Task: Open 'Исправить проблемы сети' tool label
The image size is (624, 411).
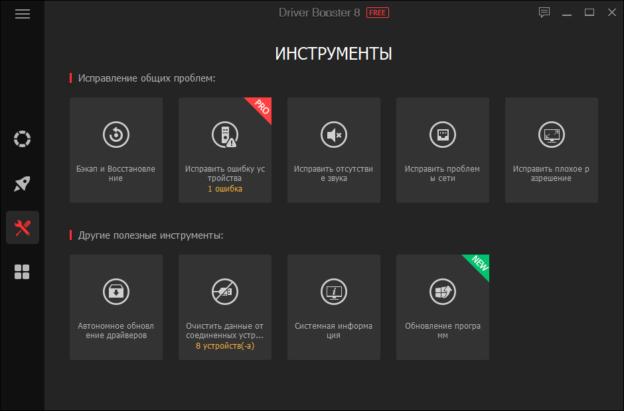Action: pos(443,174)
